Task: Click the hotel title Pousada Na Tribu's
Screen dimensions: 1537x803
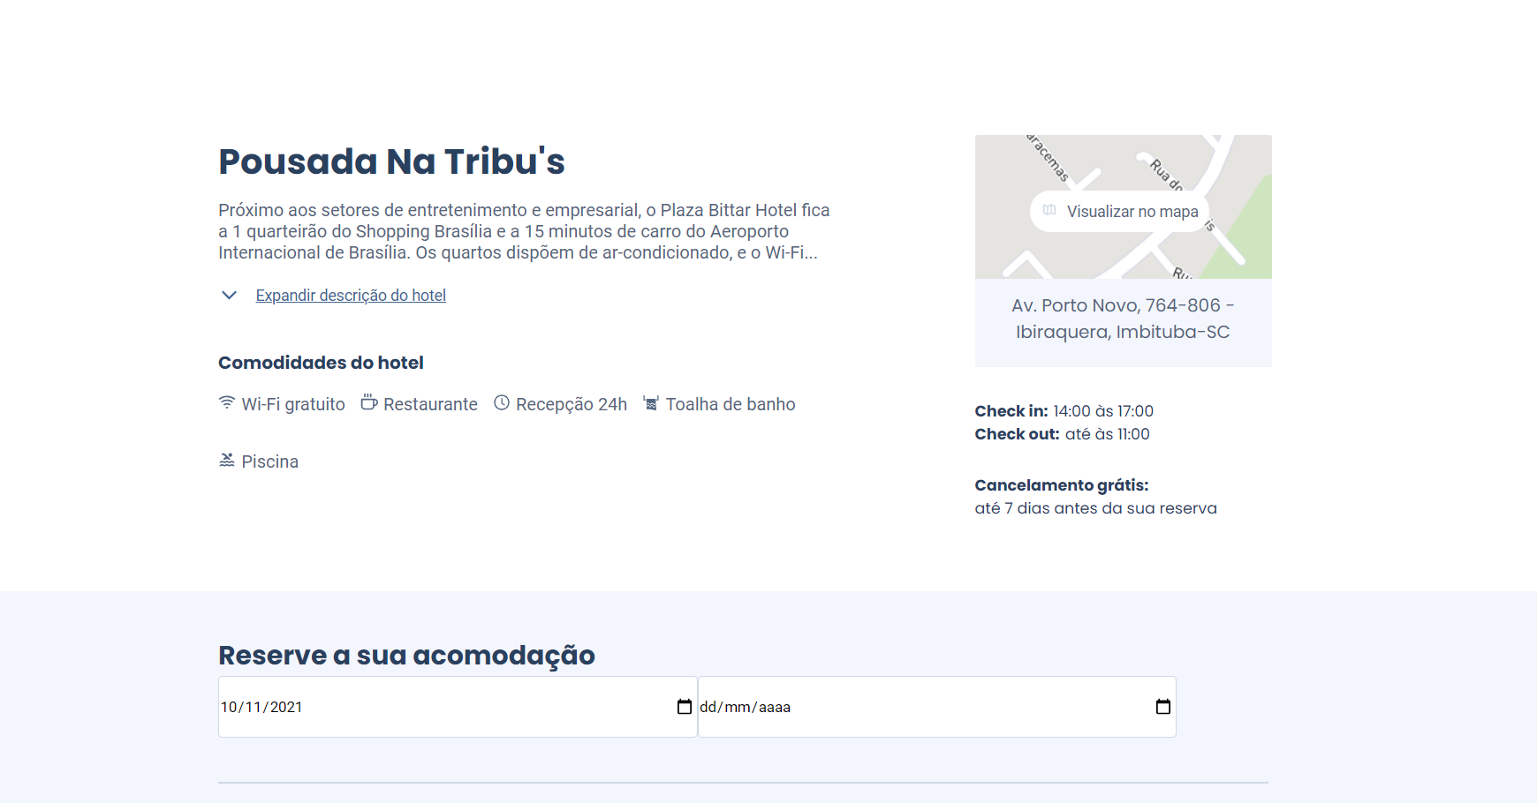Action: pyautogui.click(x=391, y=161)
